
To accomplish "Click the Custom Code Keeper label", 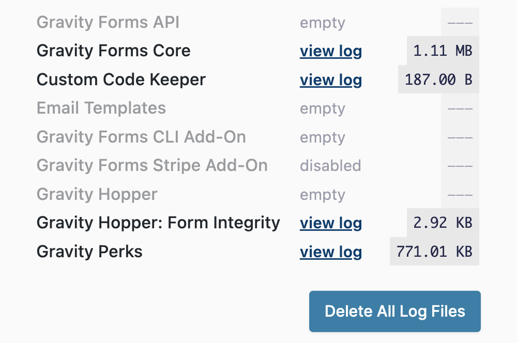I will click(x=121, y=80).
